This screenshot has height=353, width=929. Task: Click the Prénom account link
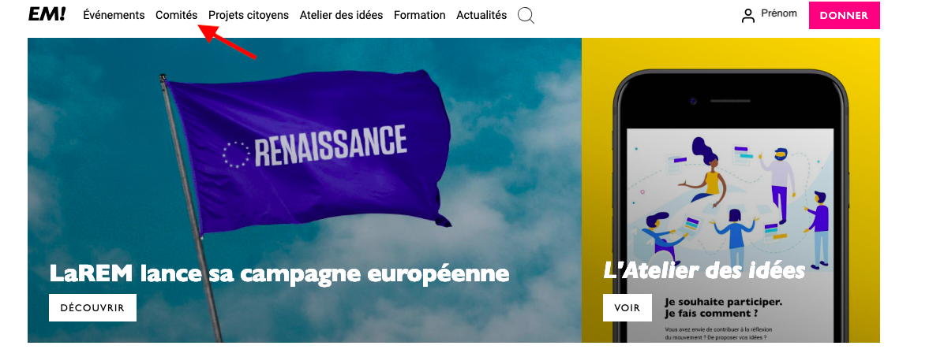pyautogui.click(x=778, y=13)
